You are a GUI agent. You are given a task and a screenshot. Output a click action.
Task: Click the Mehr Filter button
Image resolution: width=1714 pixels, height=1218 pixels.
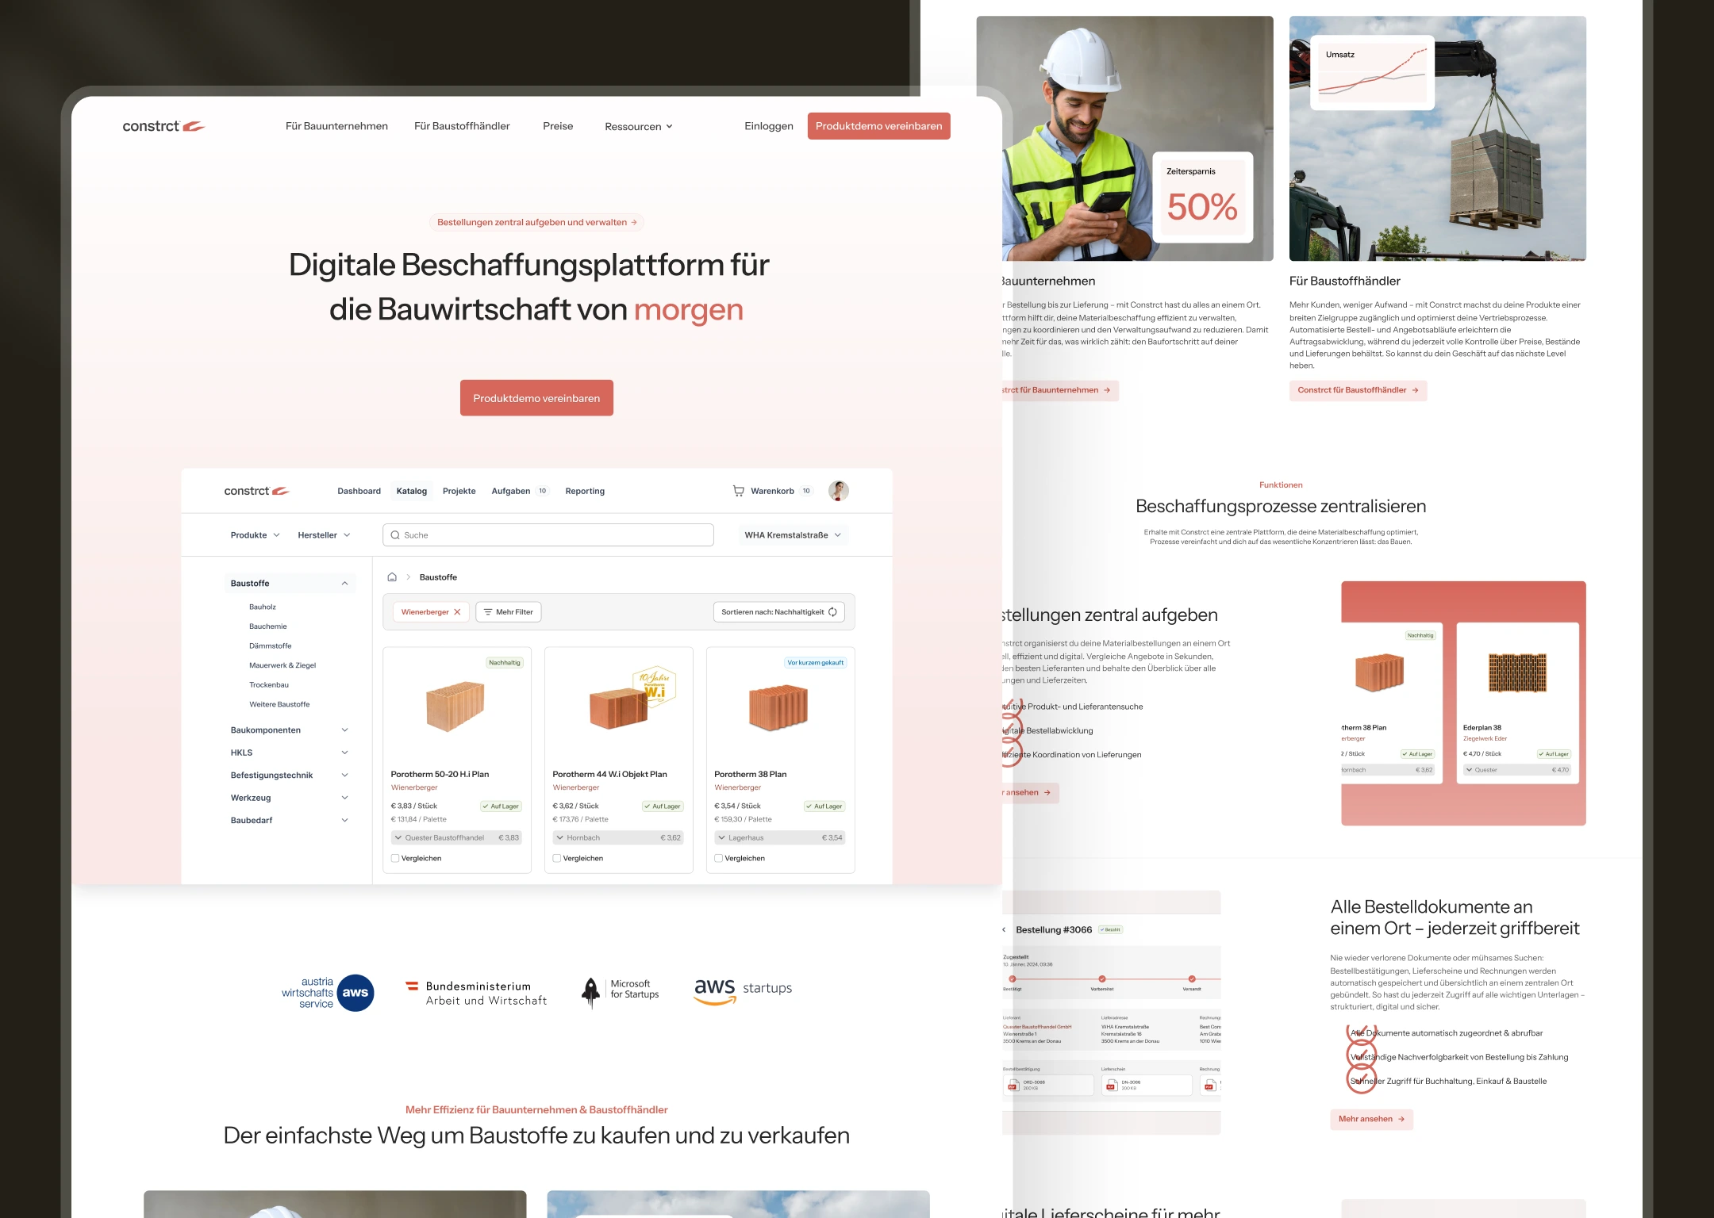coord(508,612)
